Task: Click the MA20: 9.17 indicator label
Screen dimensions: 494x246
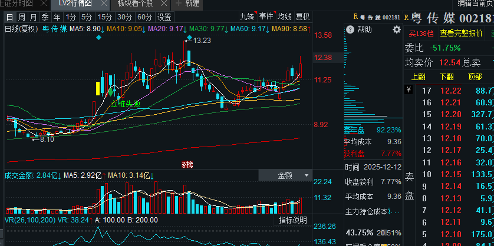Action: point(167,29)
